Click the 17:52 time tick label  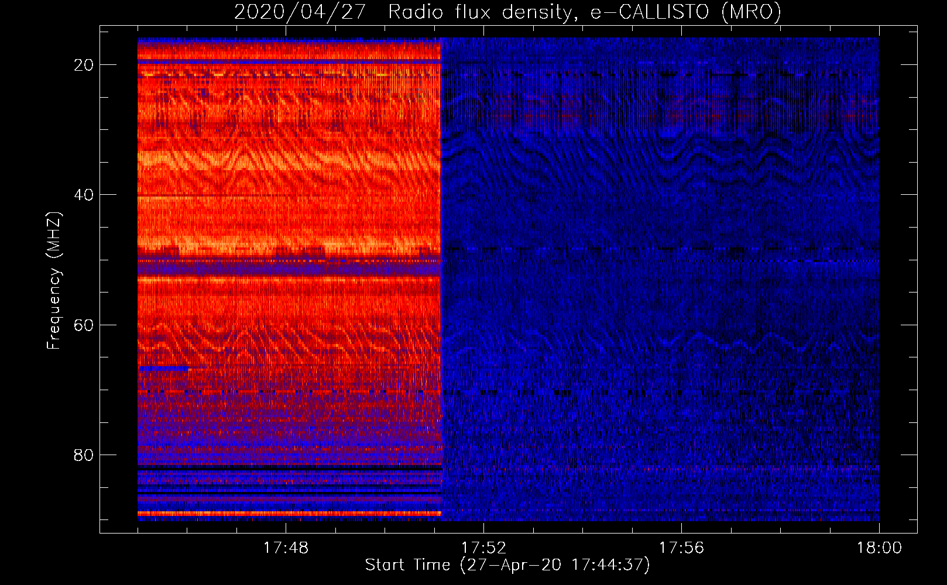coord(483,548)
